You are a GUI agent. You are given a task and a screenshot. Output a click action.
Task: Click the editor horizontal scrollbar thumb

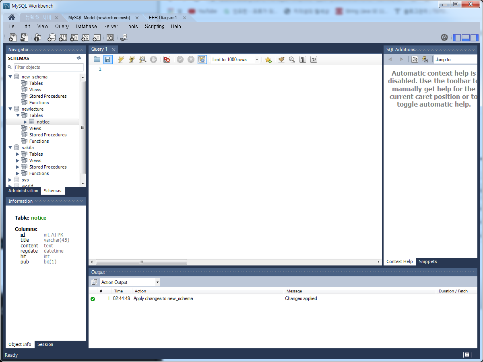[x=141, y=262]
